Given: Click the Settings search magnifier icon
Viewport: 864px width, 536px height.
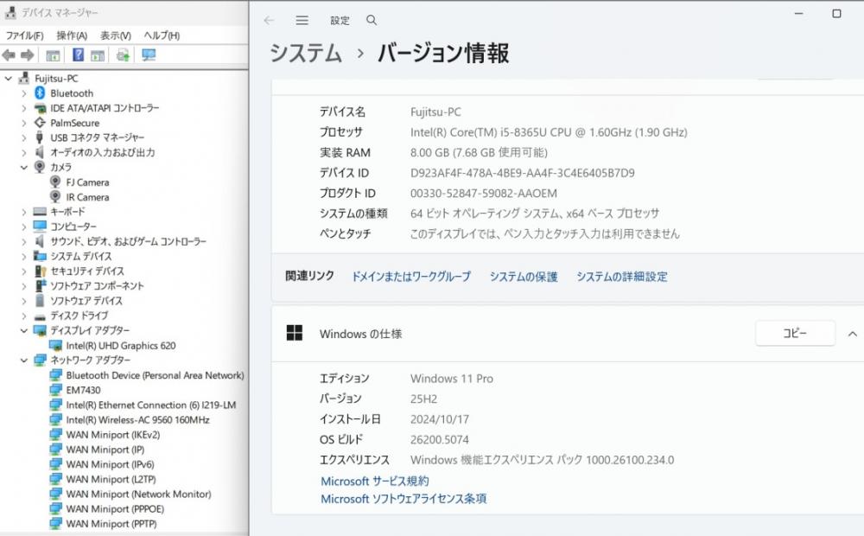Looking at the screenshot, I should [372, 21].
